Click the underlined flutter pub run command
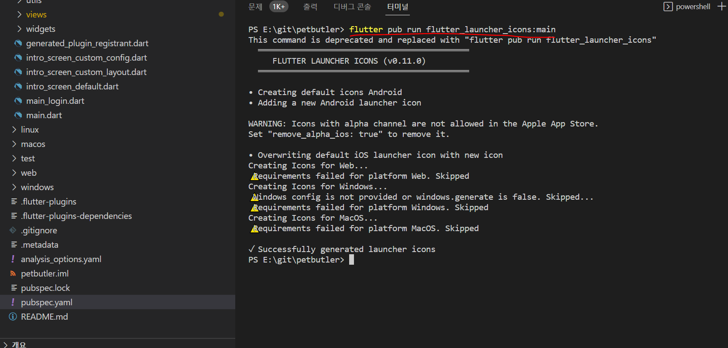 [452, 30]
